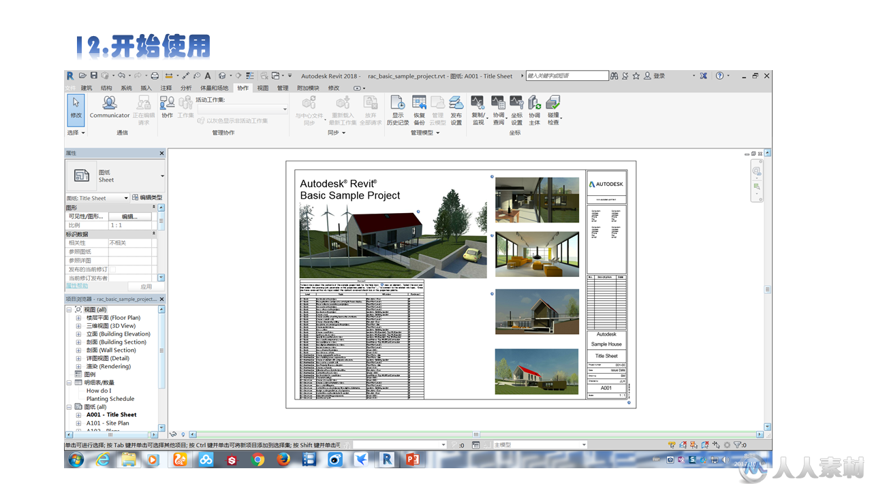This screenshot has height=490, width=872.
Task: Switch to the 结构 ribbon tab
Action: click(106, 88)
